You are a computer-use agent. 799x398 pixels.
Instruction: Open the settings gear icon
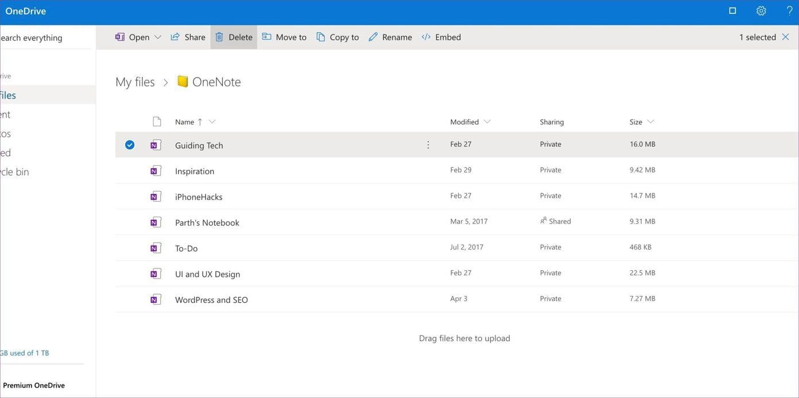(x=761, y=11)
